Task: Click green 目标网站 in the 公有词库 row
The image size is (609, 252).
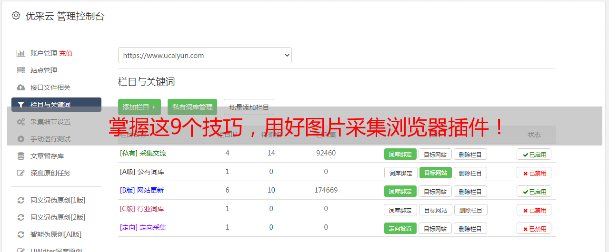Action: tap(436, 173)
